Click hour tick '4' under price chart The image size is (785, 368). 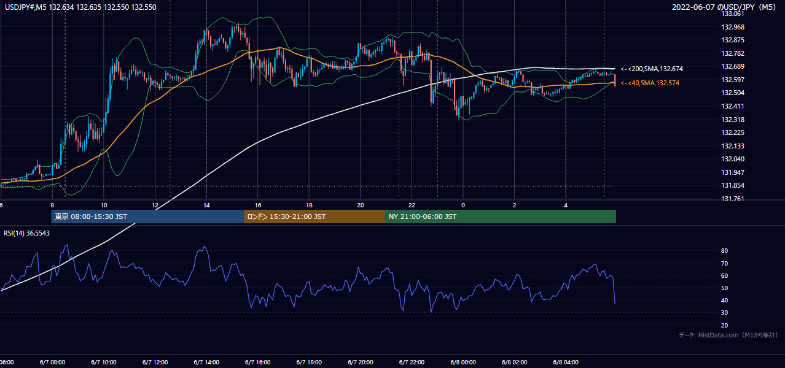tap(566, 205)
